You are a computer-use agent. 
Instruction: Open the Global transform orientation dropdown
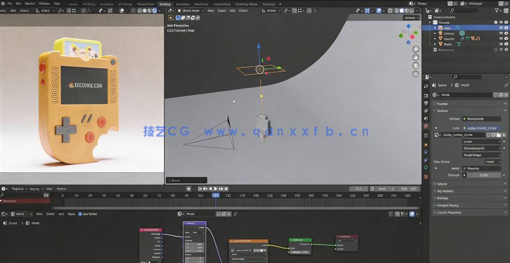pos(270,10)
